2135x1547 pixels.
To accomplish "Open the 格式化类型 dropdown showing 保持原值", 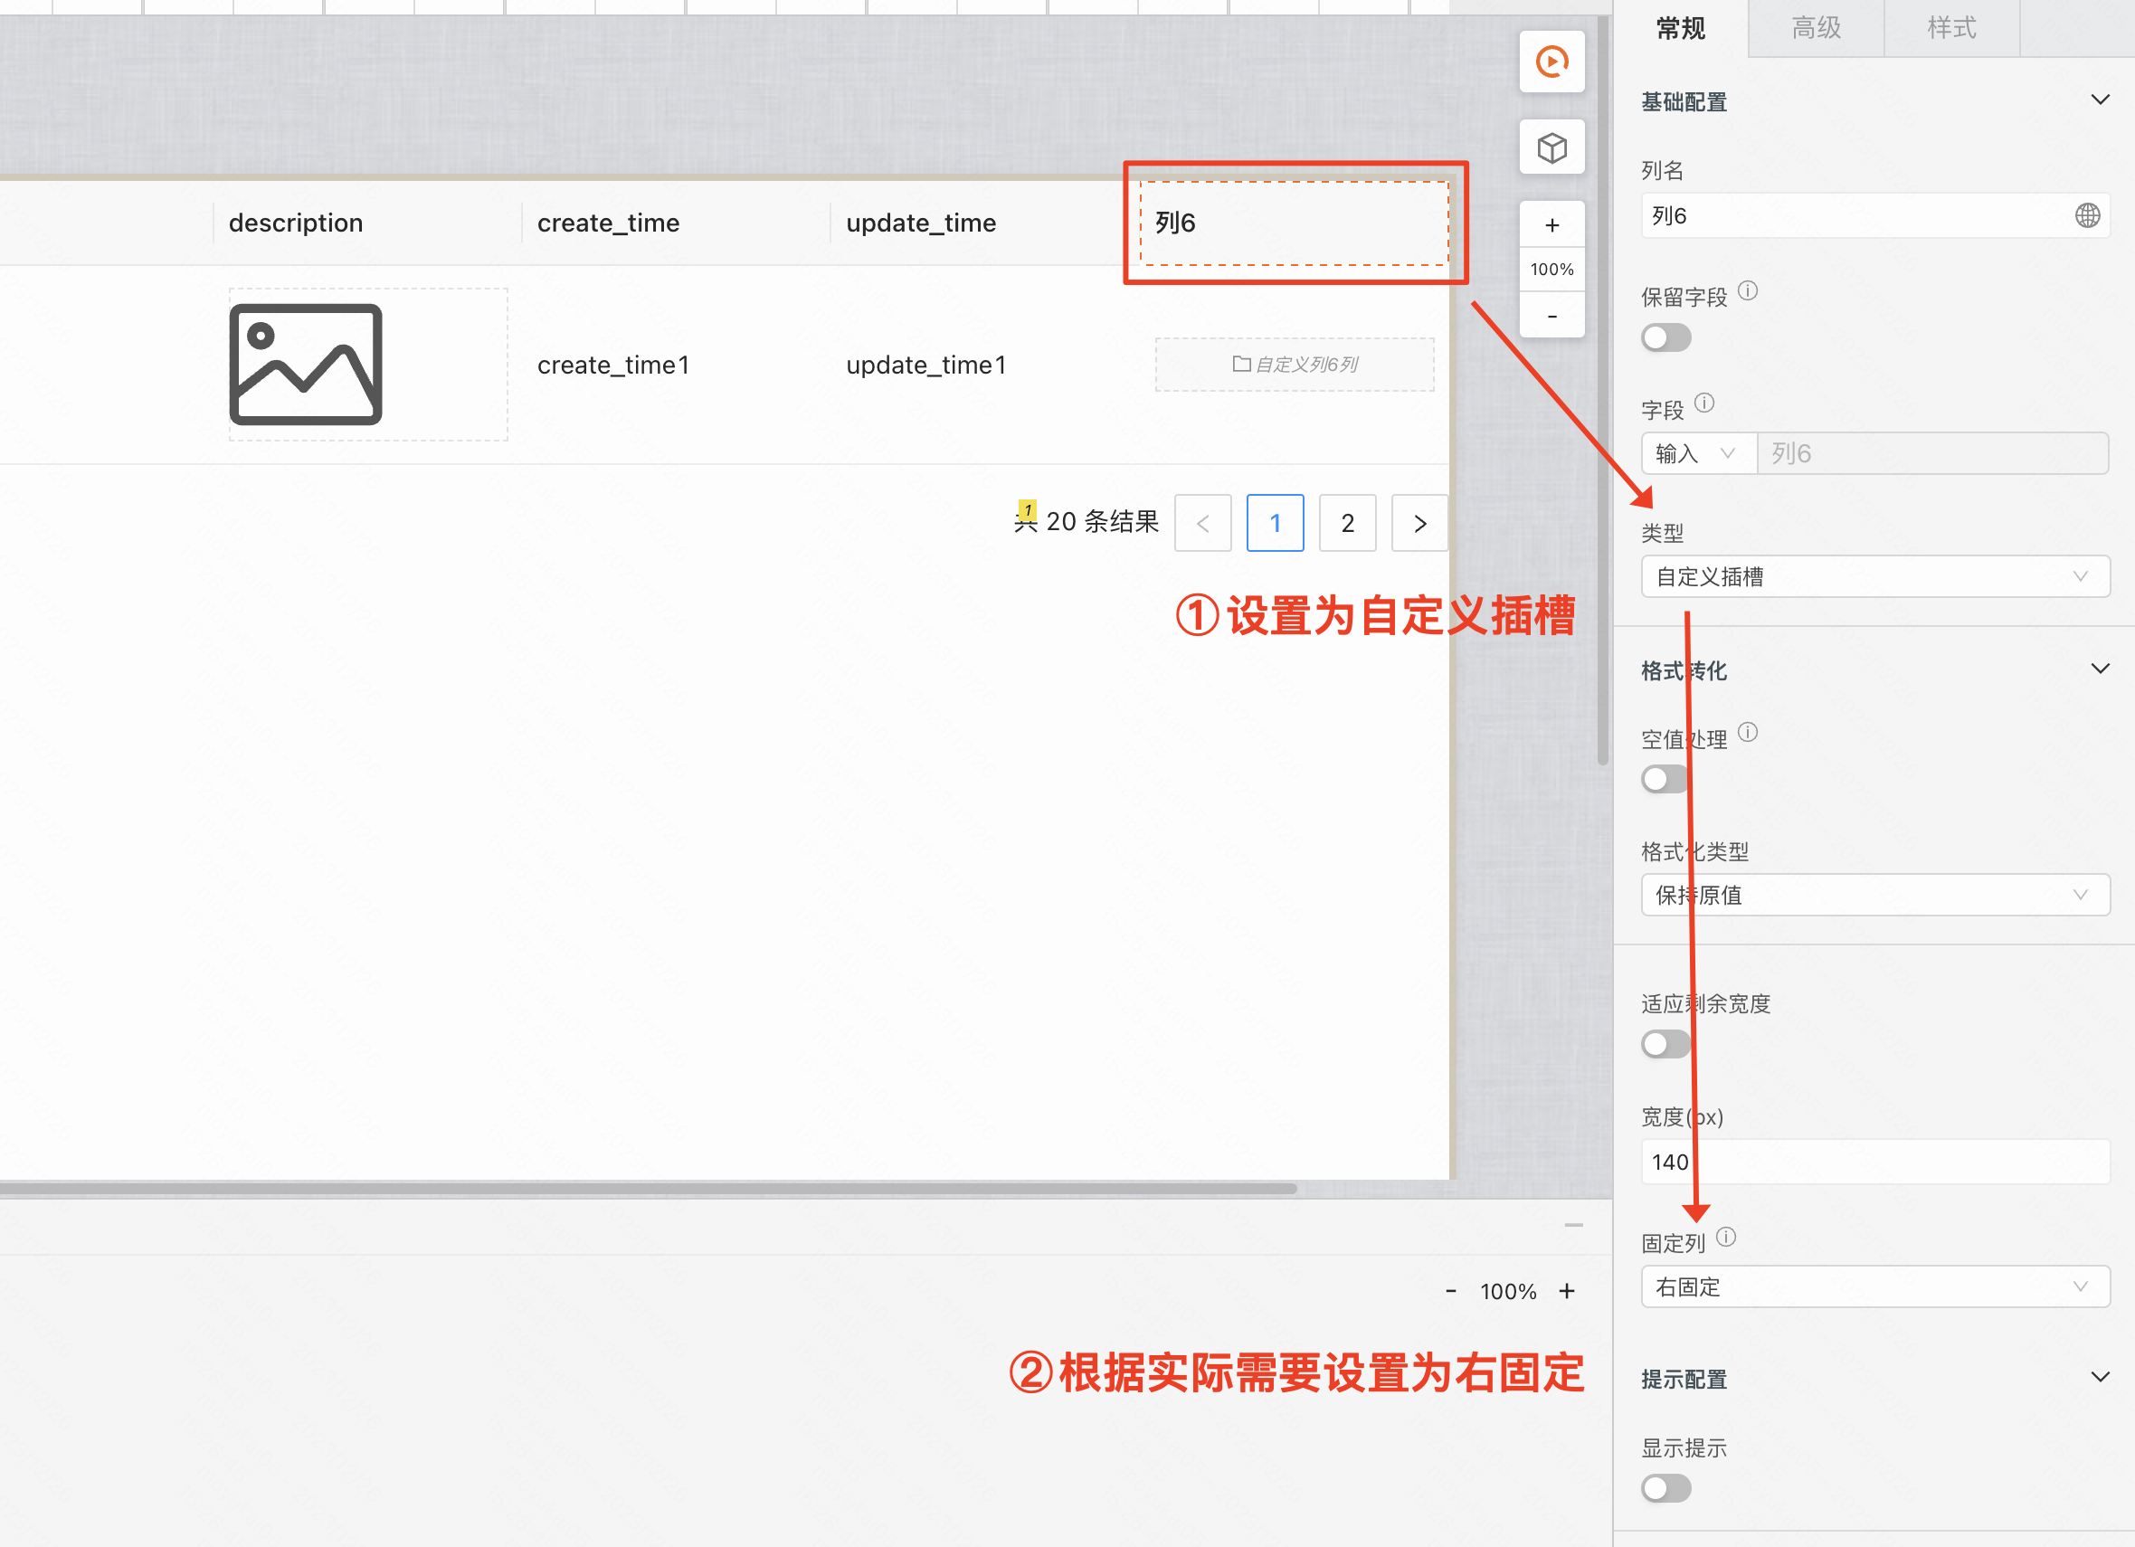I will point(1874,895).
